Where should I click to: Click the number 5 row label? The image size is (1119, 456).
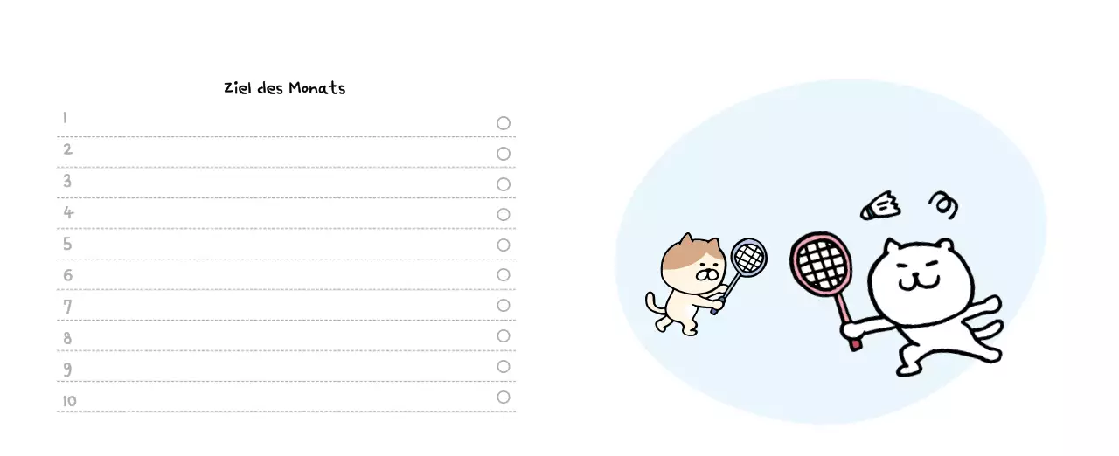point(67,245)
